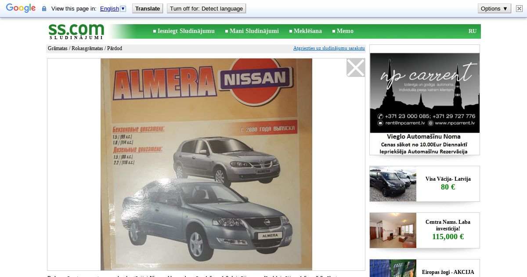Close the enlarged Almera photo with X
Image resolution: width=527 pixels, height=277 pixels.
(356, 68)
